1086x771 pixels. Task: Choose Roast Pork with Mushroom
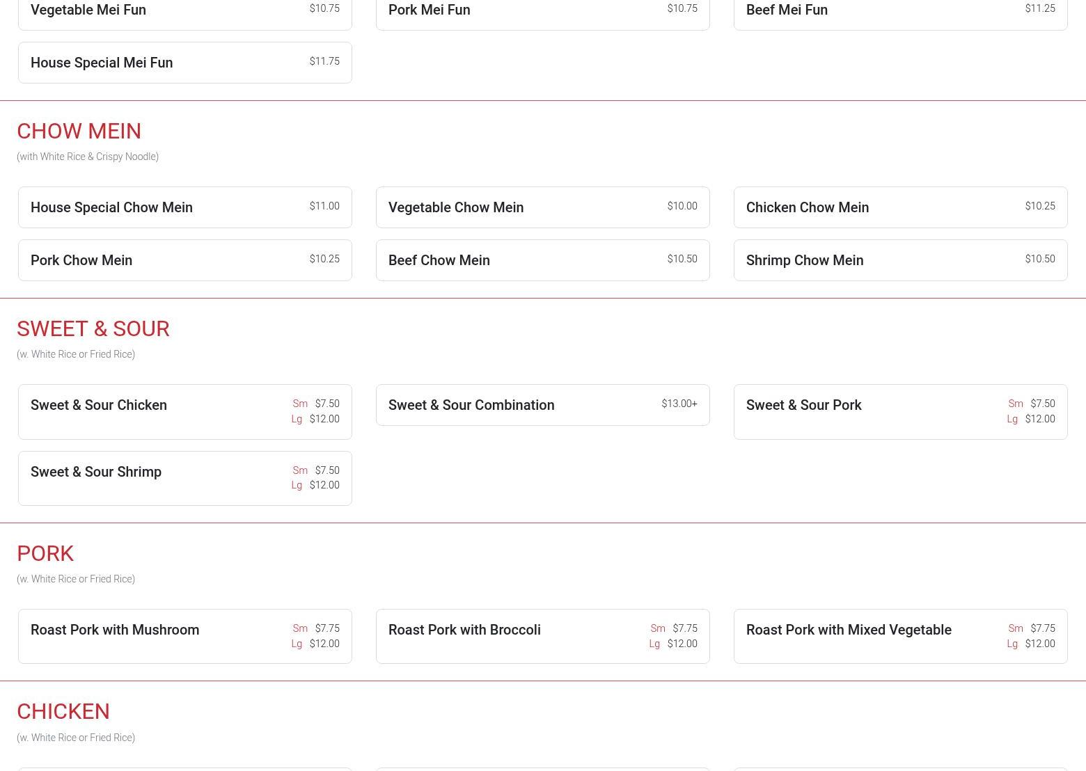(x=184, y=636)
